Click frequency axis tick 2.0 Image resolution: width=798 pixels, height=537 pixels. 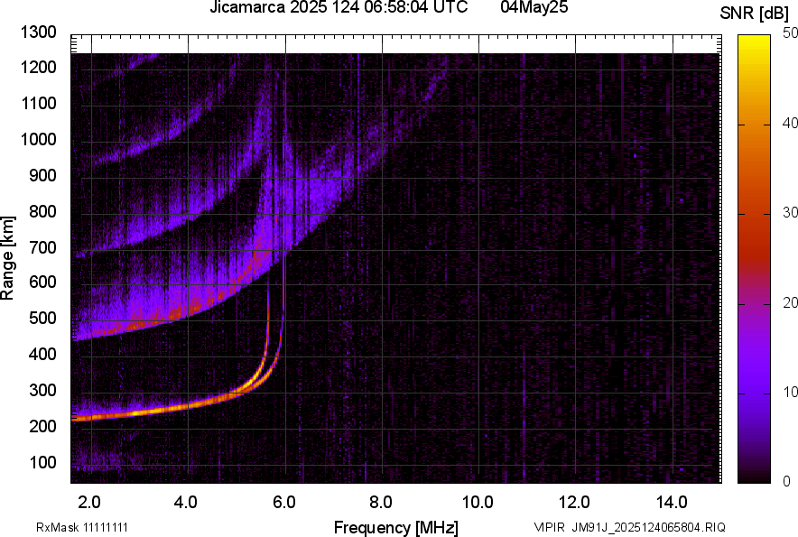[x=89, y=503]
